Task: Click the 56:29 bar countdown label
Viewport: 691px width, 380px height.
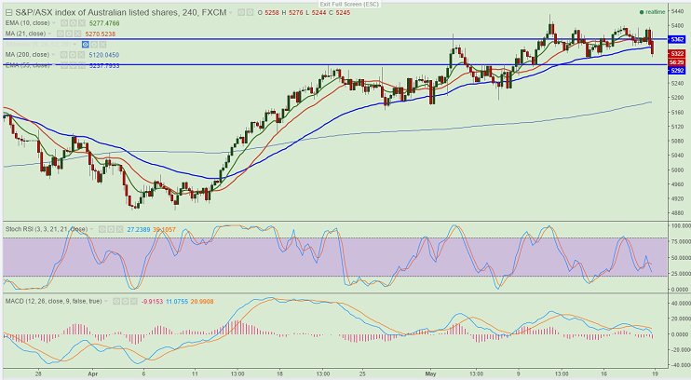Action: 676,62
